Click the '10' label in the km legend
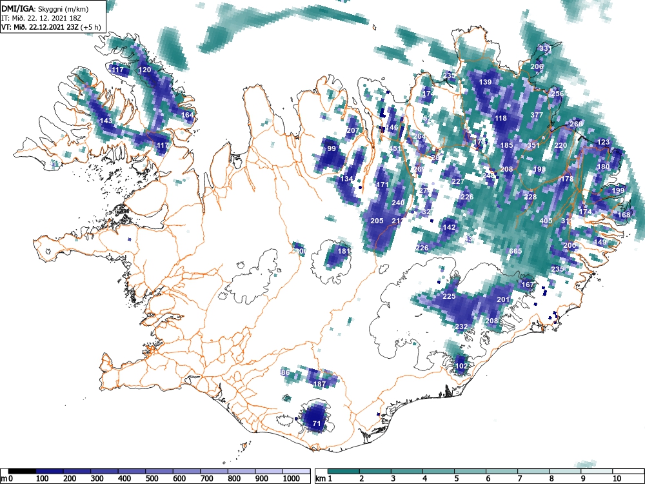Image resolution: width=645 pixels, height=484 pixels. 617,478
